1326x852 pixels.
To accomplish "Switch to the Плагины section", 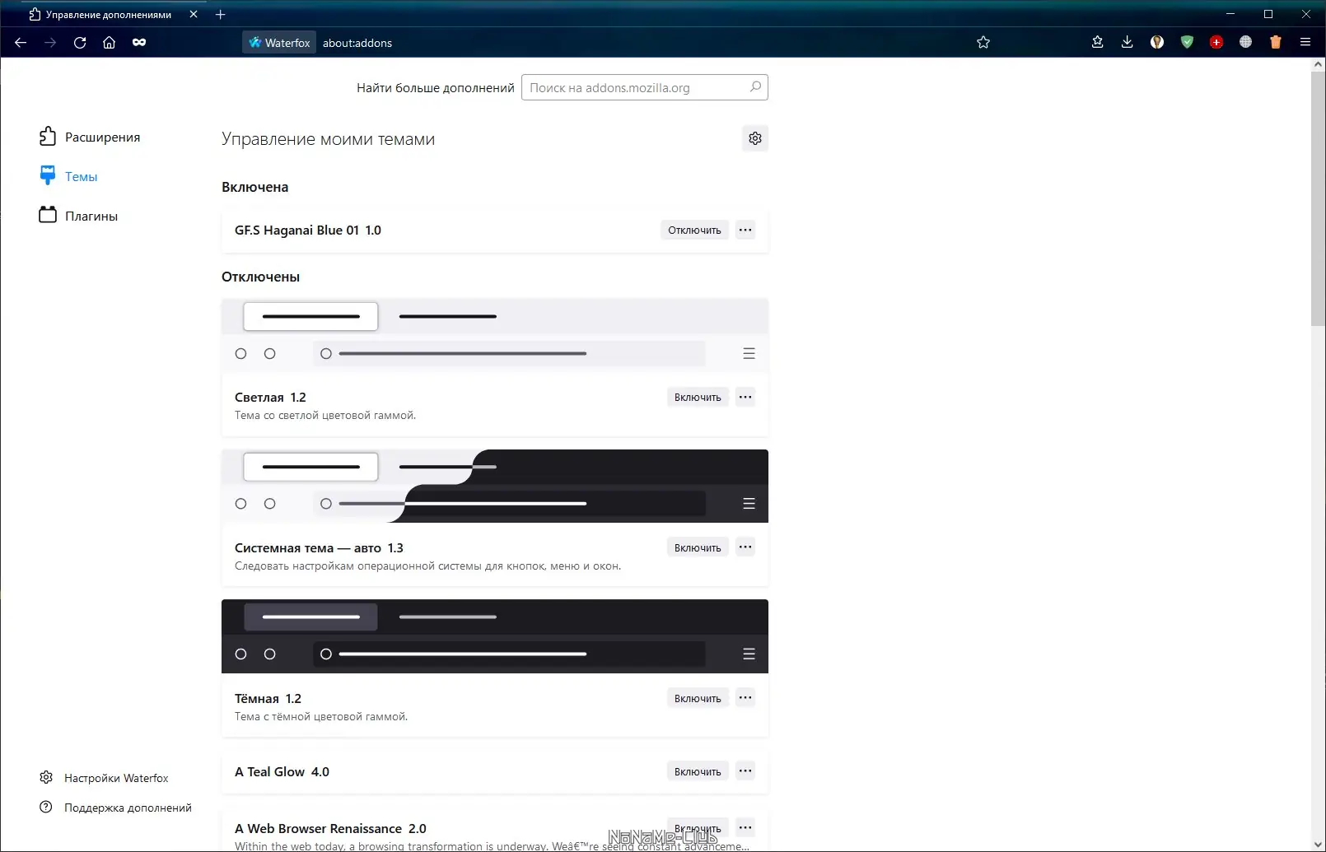I will pyautogui.click(x=78, y=216).
